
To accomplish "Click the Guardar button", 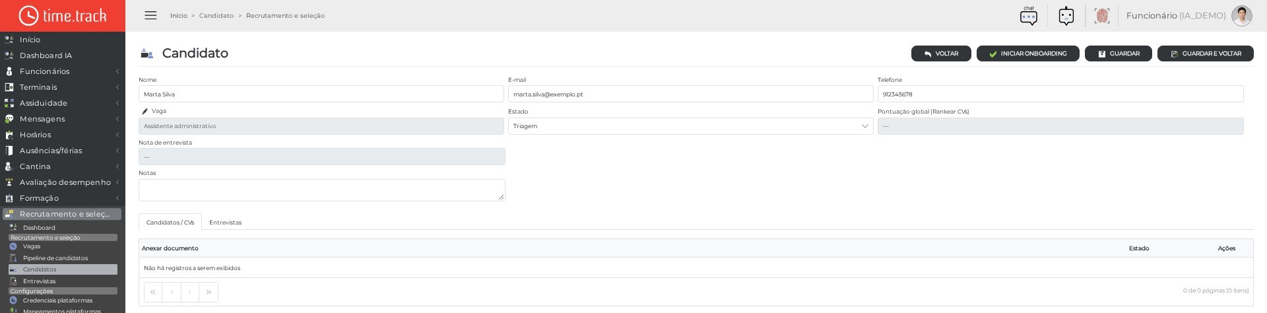I will point(1119,53).
